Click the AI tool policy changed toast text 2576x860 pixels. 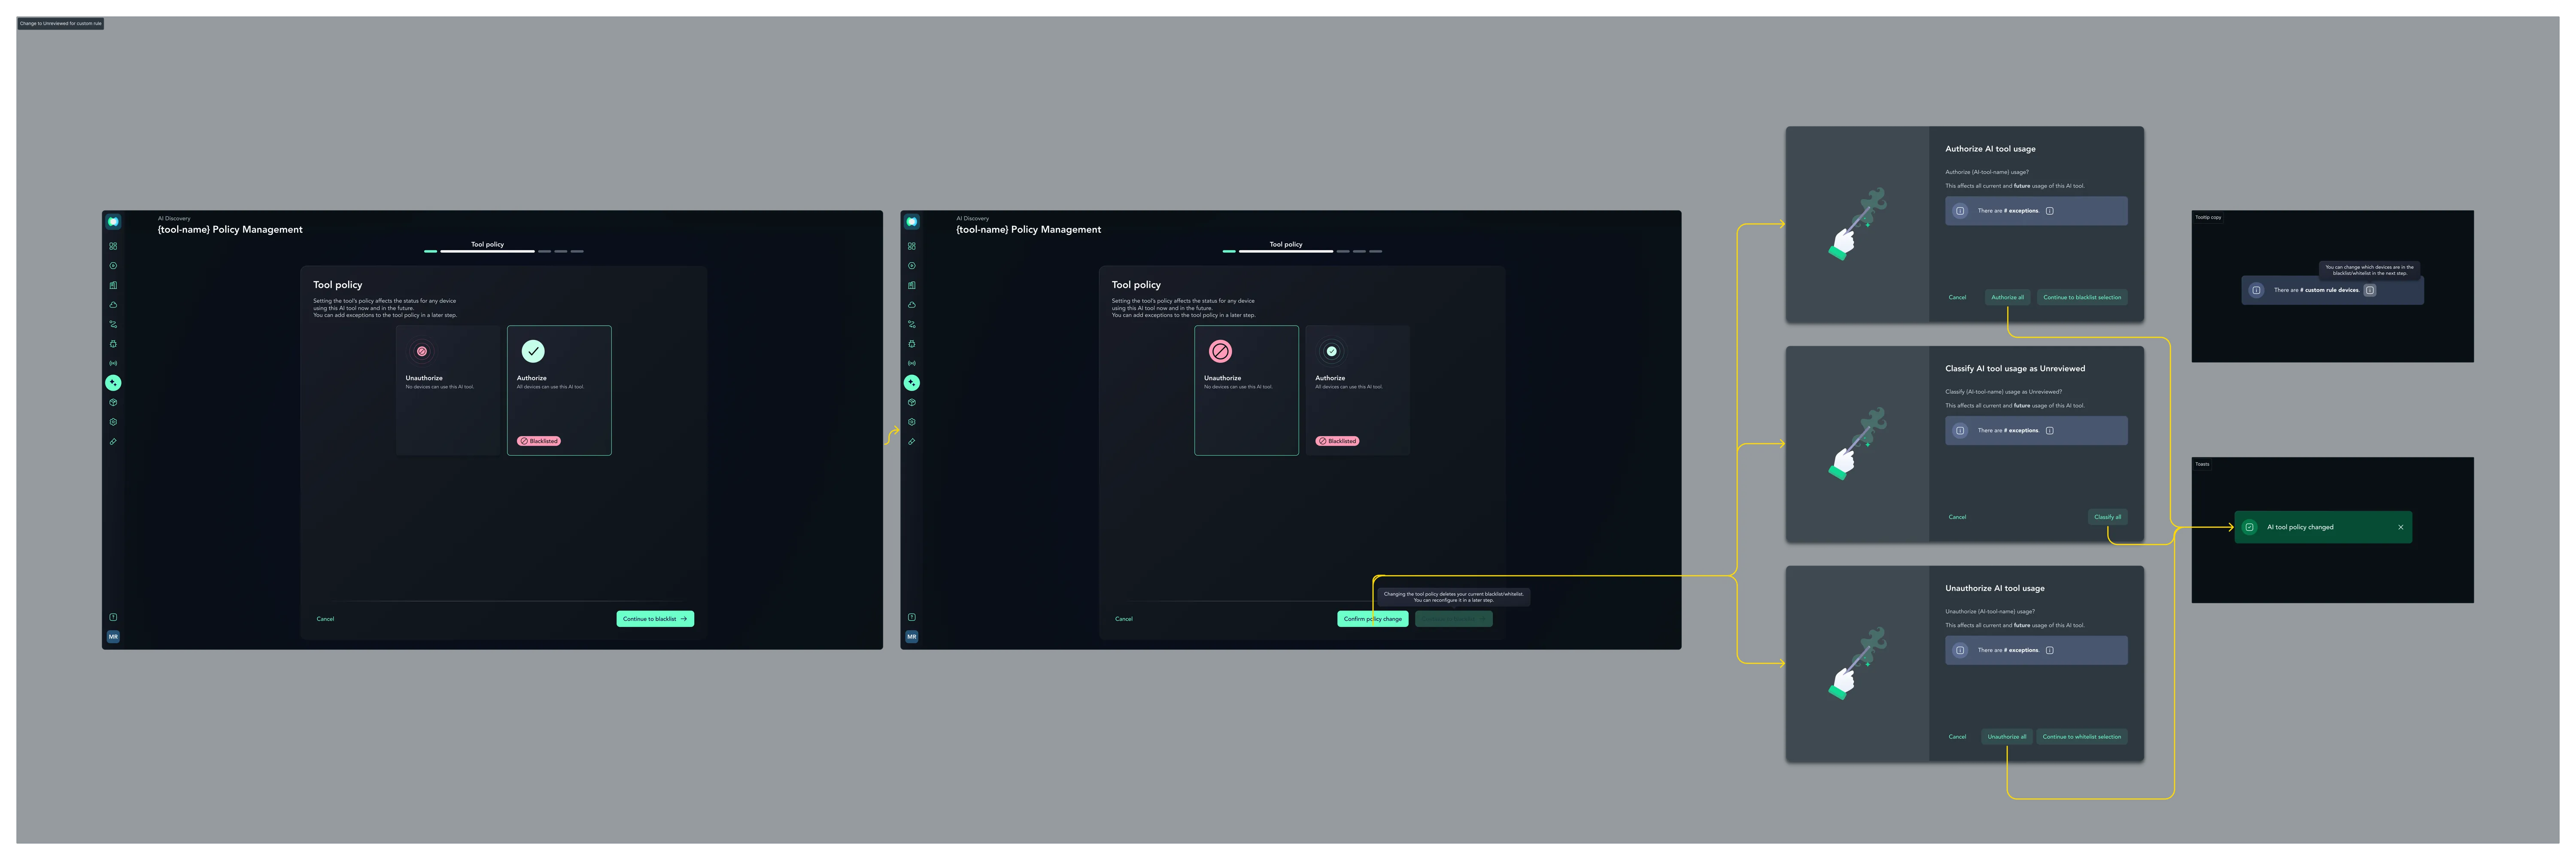click(2300, 527)
